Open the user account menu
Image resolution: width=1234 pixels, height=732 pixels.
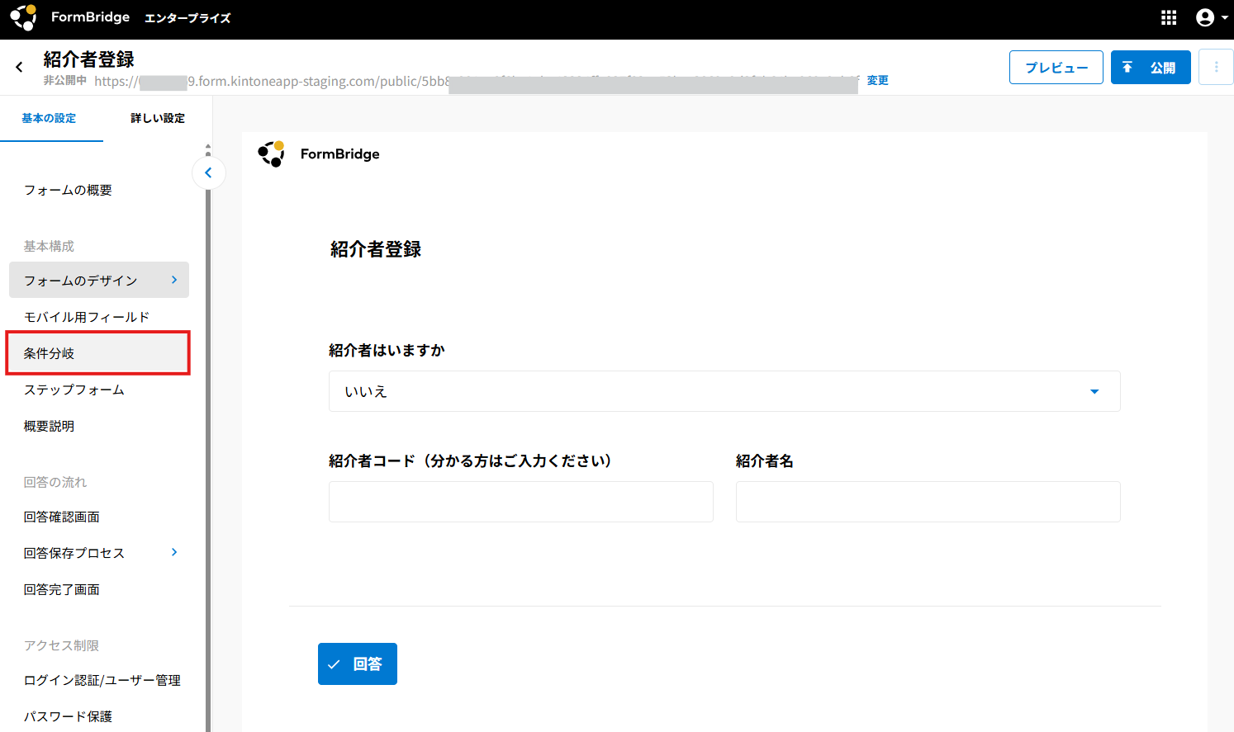[x=1211, y=18]
